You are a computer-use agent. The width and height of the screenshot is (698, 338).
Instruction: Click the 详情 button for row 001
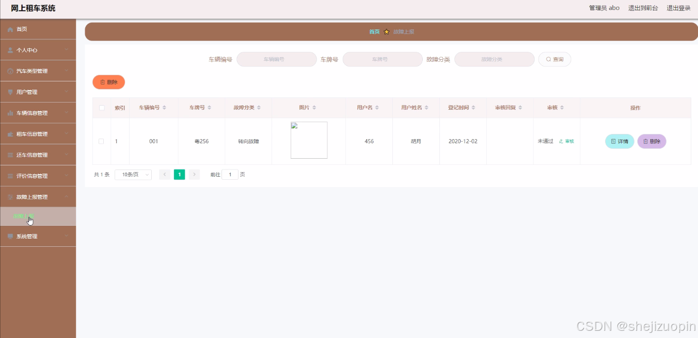tap(620, 141)
